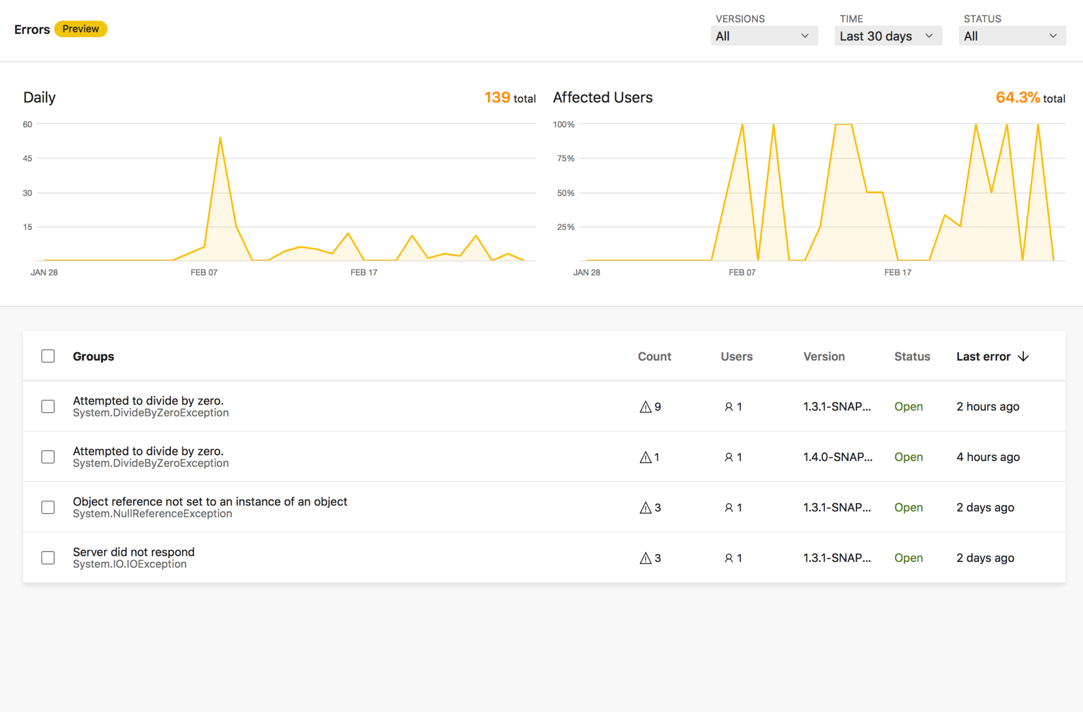Click the Affected Users chart title
Viewport: 1083px width, 712px height.
point(603,98)
